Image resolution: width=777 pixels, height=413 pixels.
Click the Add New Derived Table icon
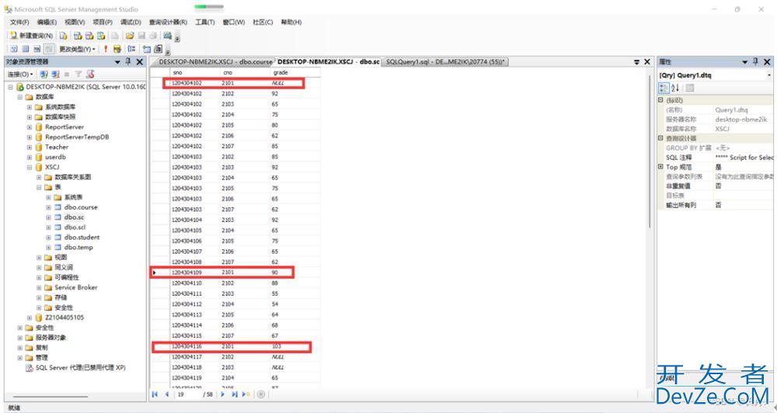158,49
